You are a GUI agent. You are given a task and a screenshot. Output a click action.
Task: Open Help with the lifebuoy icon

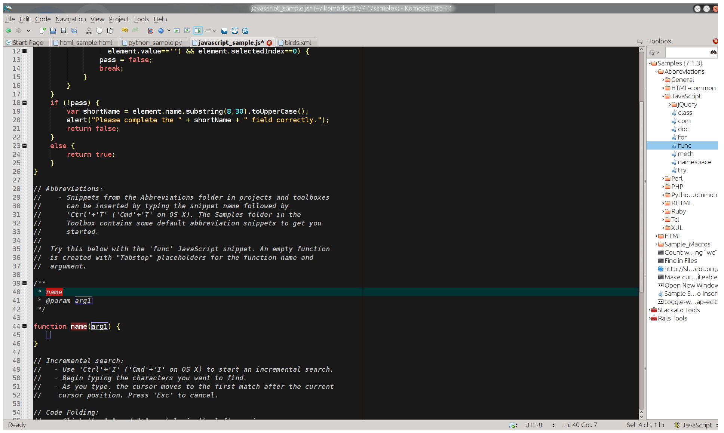(x=150, y=31)
